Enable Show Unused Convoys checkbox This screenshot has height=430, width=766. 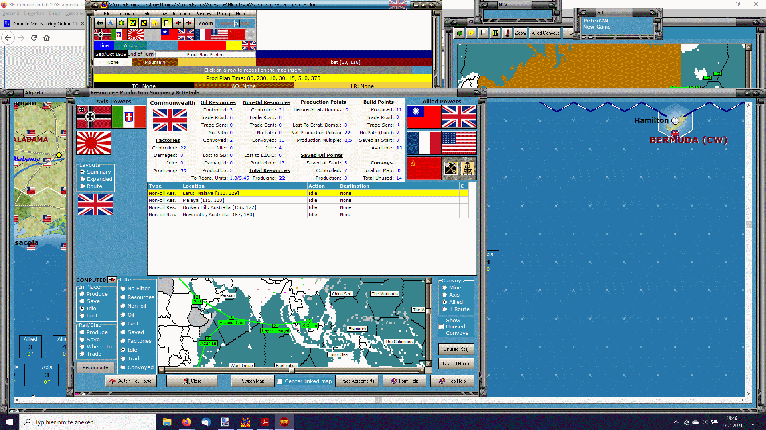point(441,327)
